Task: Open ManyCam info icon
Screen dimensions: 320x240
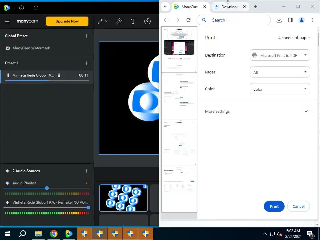Action: 36,8
